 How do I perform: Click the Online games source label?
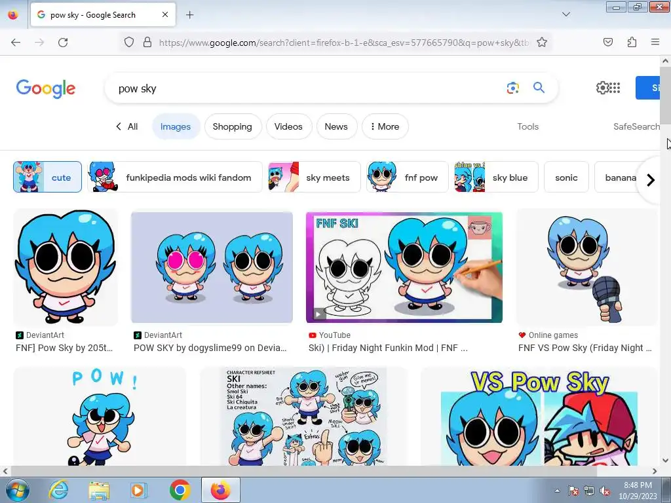tap(553, 335)
